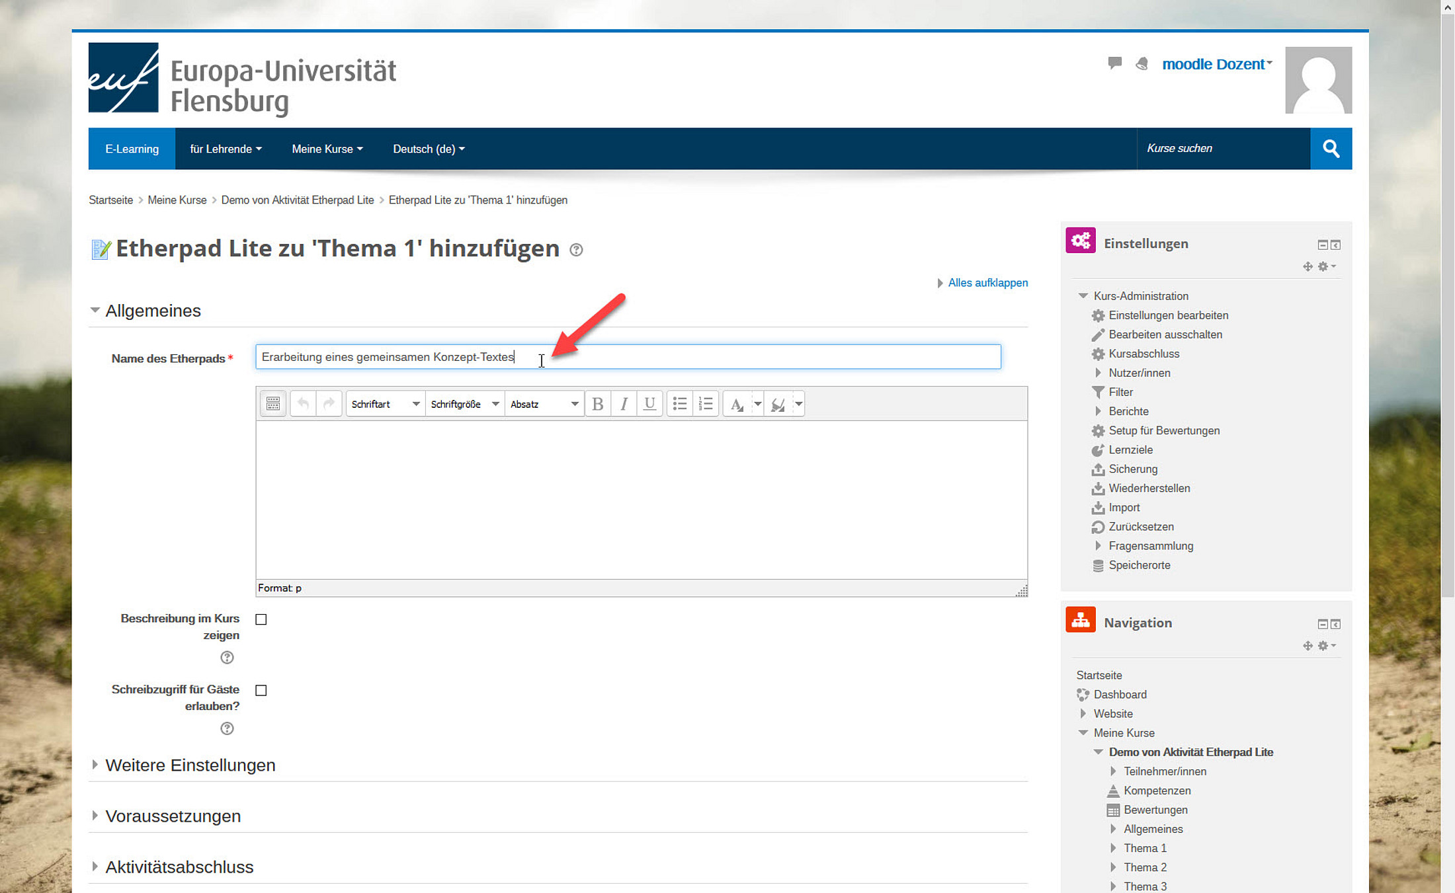The width and height of the screenshot is (1455, 893).
Task: Click the magnifier search button
Action: click(1331, 149)
